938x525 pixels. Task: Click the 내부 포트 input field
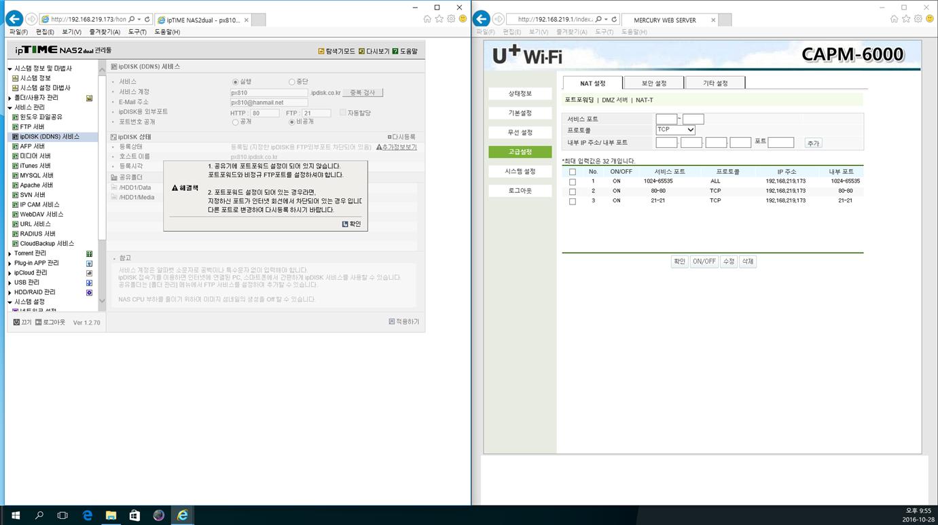point(780,143)
